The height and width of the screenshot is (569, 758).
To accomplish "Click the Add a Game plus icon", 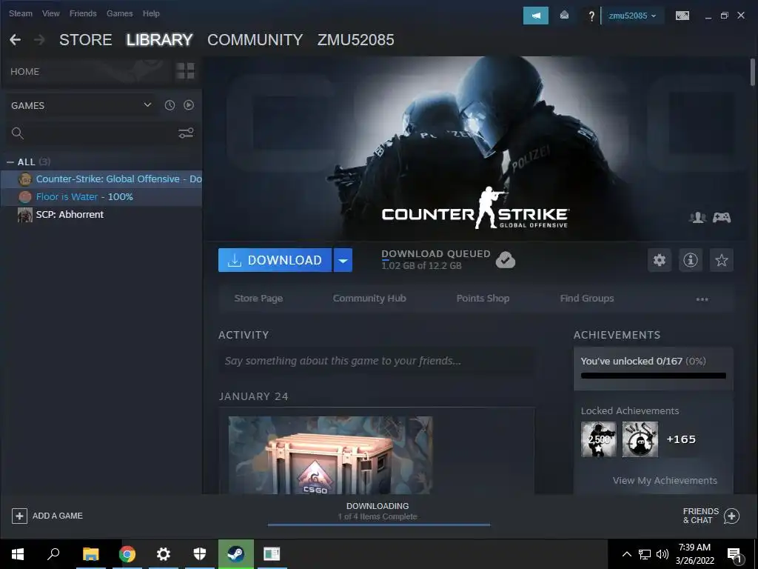I will coord(19,516).
